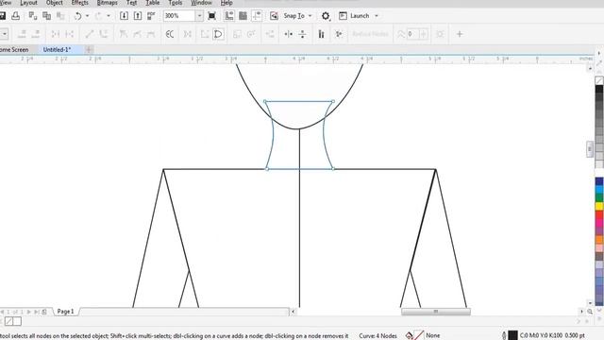Click the Launch application icon
Image resolution: width=604 pixels, height=340 pixels.
(x=343, y=16)
